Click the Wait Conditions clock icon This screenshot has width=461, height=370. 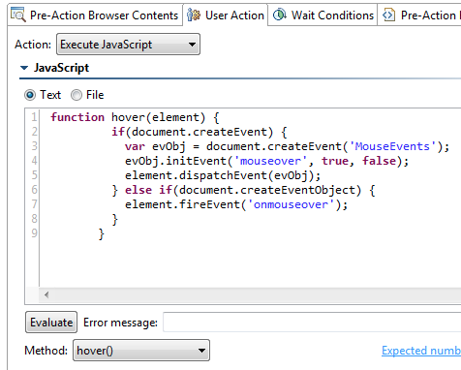tap(280, 15)
